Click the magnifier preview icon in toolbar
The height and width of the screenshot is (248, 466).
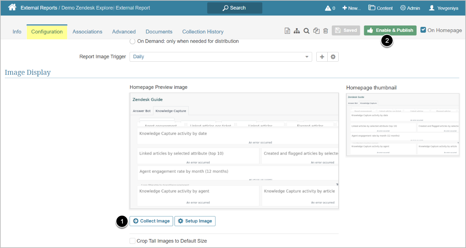(306, 31)
